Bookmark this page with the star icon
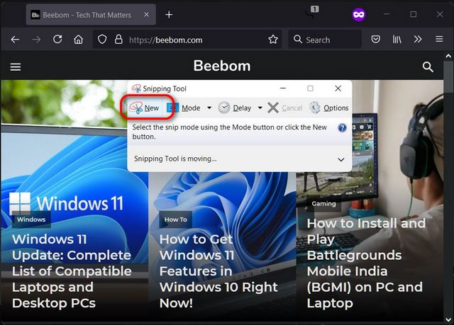This screenshot has height=325, width=454. point(272,40)
